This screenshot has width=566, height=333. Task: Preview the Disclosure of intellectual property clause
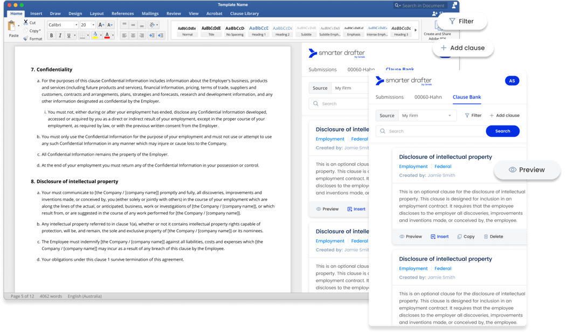tap(411, 236)
